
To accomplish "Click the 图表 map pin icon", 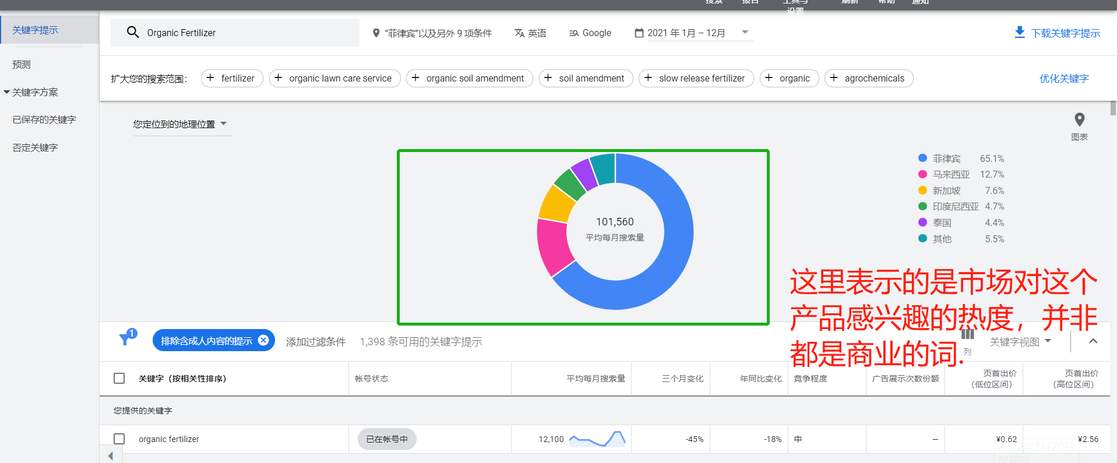I will [1080, 119].
